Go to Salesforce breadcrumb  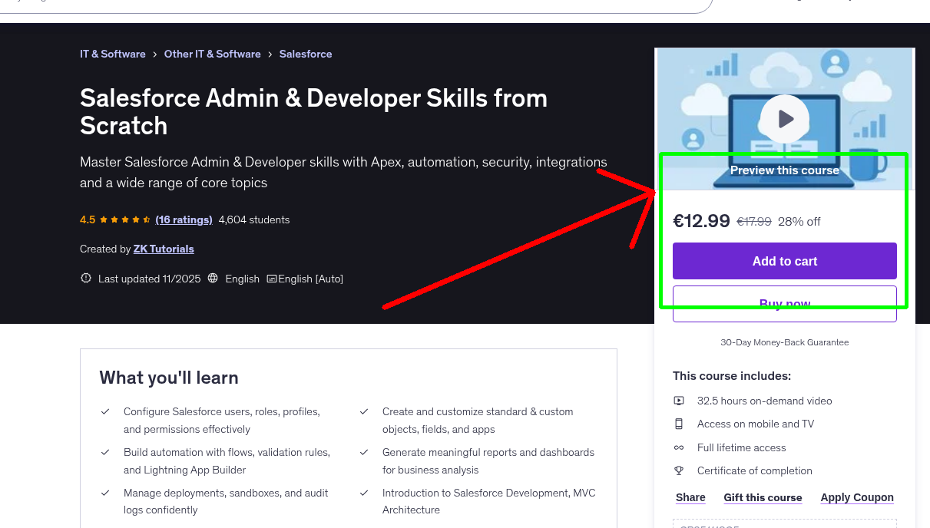click(306, 54)
